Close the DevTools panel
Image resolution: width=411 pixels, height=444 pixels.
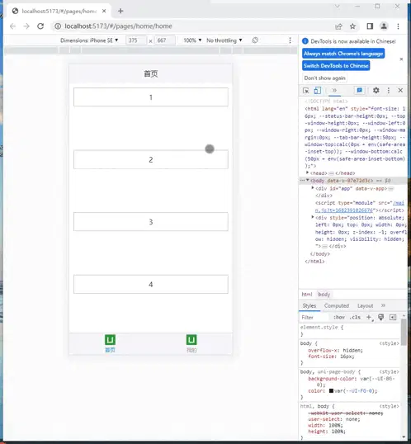(x=400, y=90)
